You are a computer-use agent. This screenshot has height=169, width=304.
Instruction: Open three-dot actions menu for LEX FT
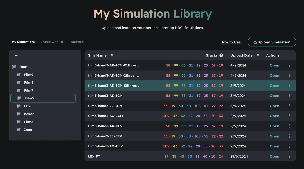pyautogui.click(x=289, y=156)
